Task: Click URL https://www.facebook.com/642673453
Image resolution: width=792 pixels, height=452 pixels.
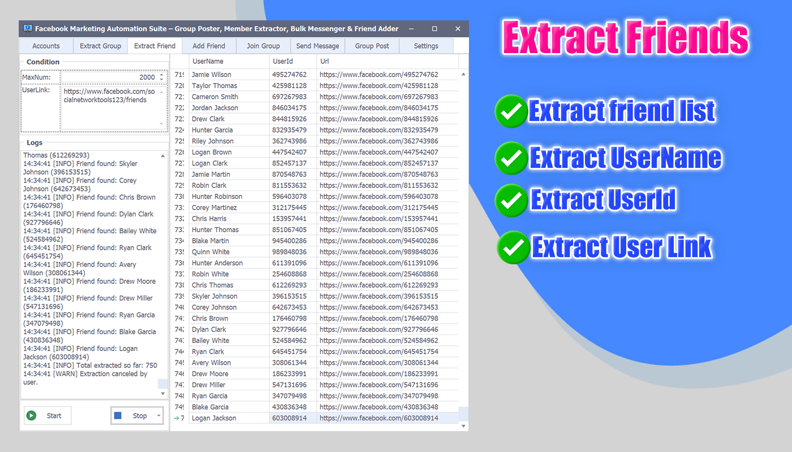Action: [x=387, y=307]
